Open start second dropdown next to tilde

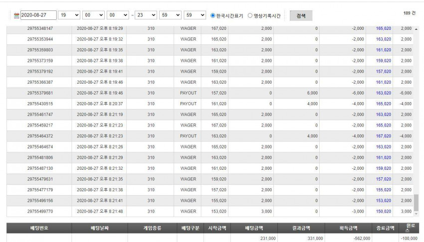pyautogui.click(x=118, y=15)
